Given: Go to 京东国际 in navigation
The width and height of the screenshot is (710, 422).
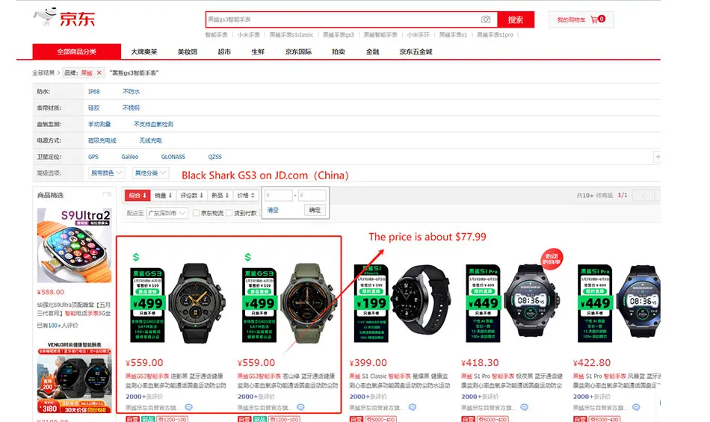Looking at the screenshot, I should click(298, 52).
